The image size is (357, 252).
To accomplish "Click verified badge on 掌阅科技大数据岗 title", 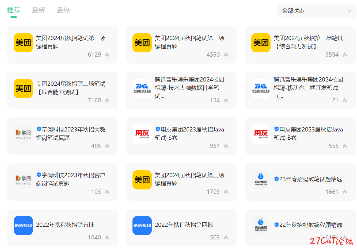I will coord(39,129).
